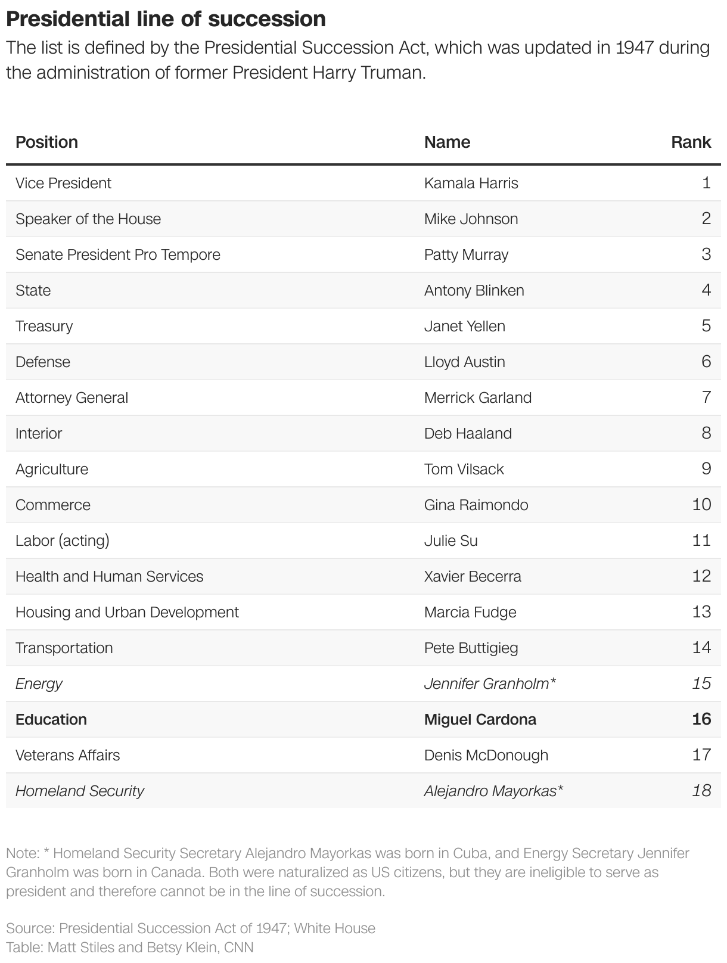Viewport: 727px width, 963px height.
Task: Click the Pete Buttigieg name cell
Action: click(x=471, y=648)
